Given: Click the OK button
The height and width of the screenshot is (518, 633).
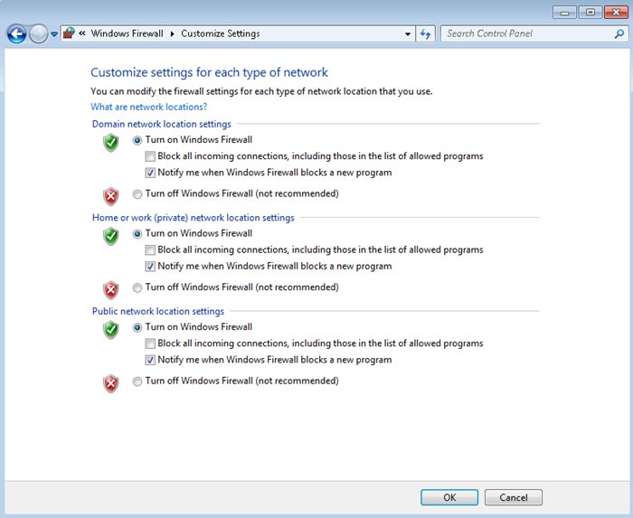Looking at the screenshot, I should 449,497.
